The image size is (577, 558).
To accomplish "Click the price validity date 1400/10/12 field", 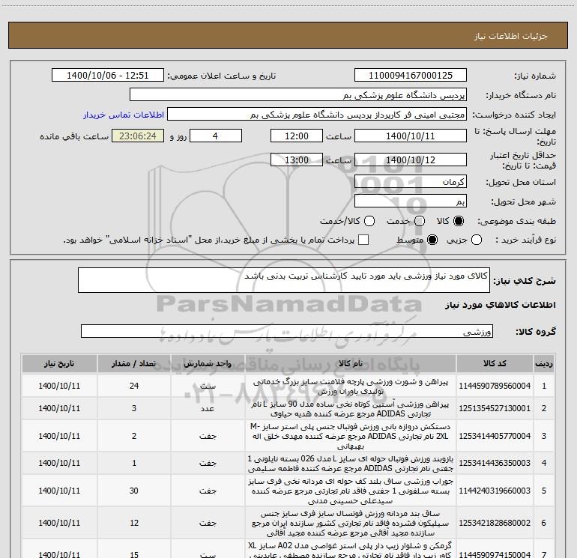I will [x=411, y=160].
